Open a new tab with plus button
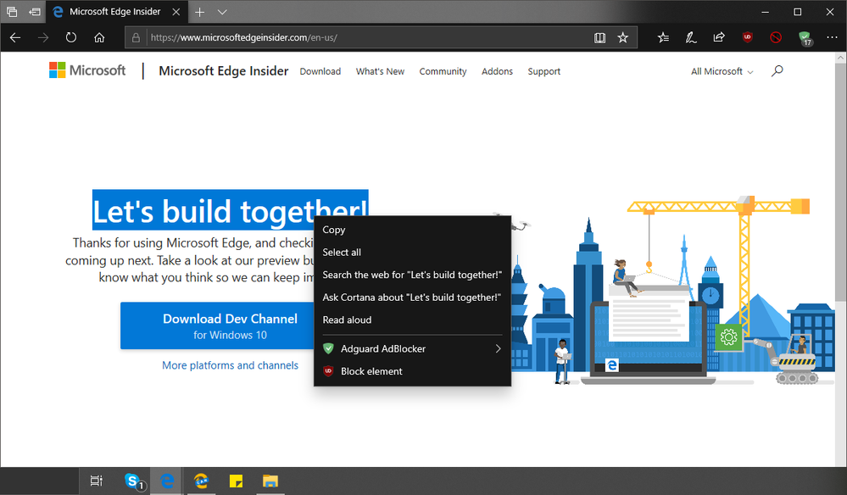This screenshot has height=495, width=847. coord(200,12)
